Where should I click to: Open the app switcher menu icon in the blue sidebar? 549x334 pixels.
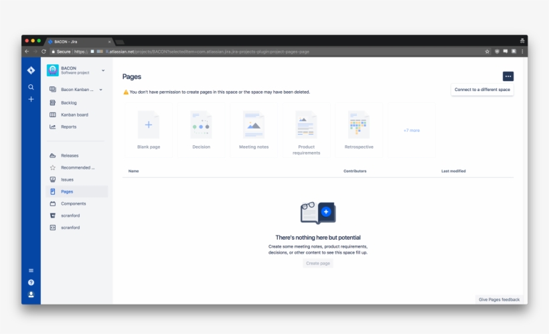pos(31,270)
